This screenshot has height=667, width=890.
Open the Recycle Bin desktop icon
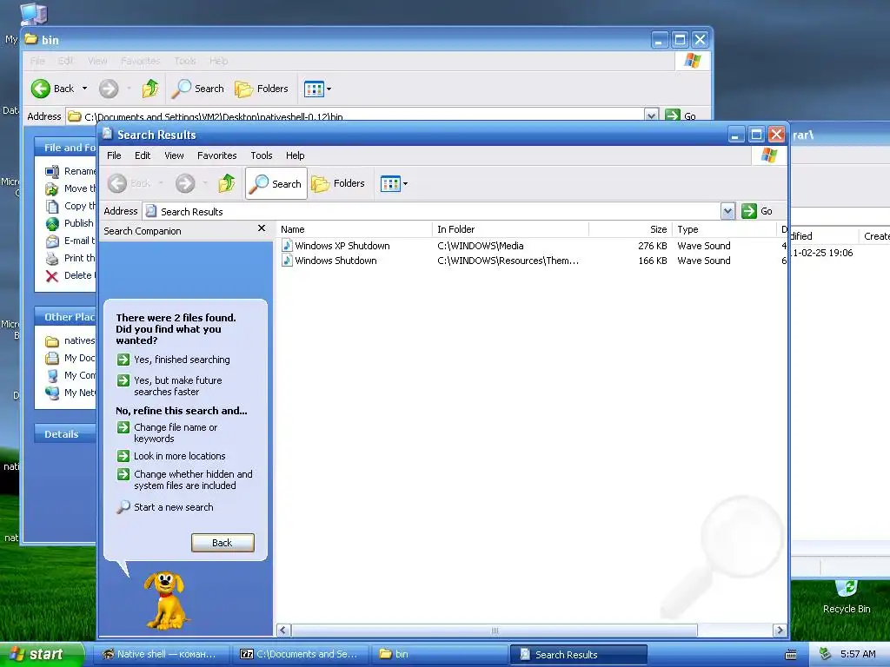click(x=847, y=597)
